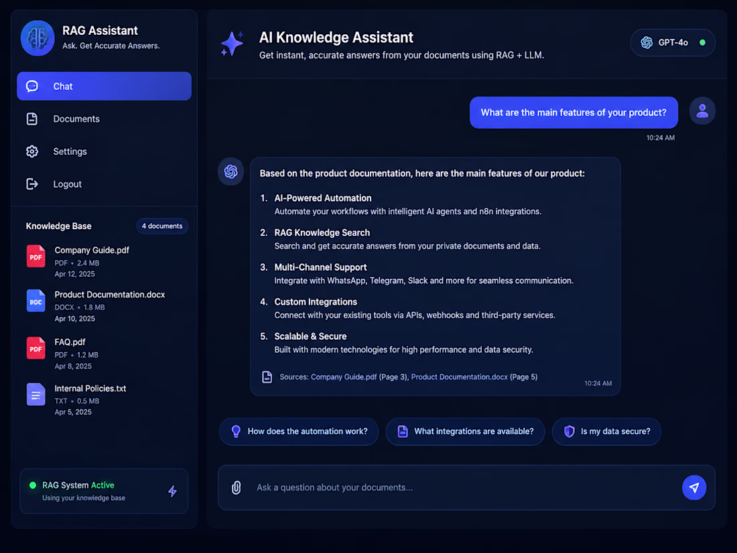This screenshot has width=737, height=553.
Task: Select Company Guide.pdf in the Knowledge Base
Action: click(105, 261)
